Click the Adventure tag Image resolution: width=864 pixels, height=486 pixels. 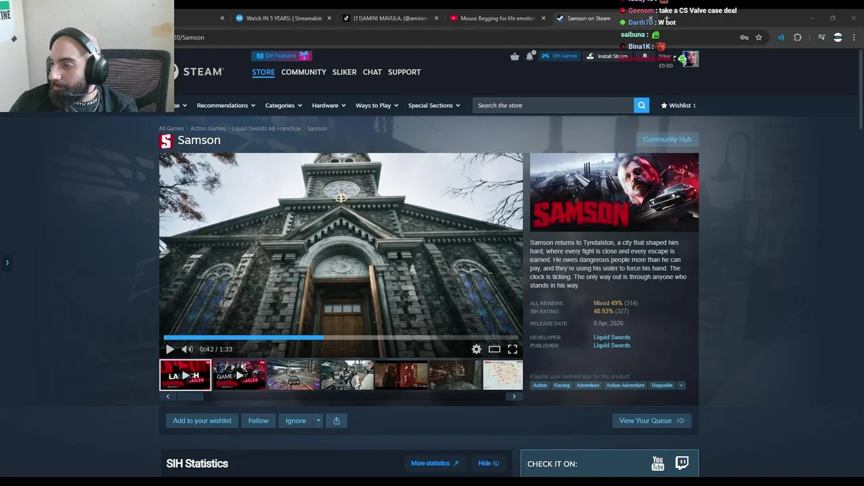(588, 385)
